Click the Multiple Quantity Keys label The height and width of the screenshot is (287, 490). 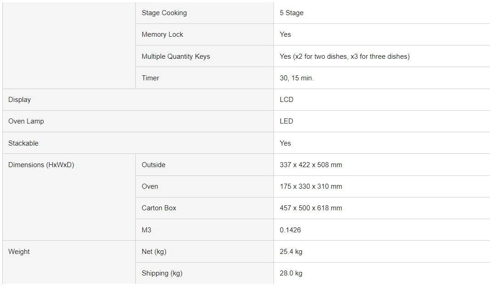click(176, 56)
